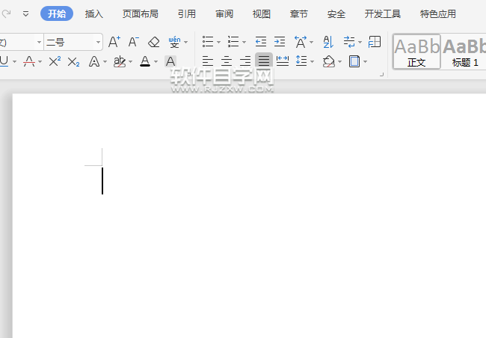Apply the bulleted list icon
Screen dimensions: 486x338
click(x=208, y=42)
